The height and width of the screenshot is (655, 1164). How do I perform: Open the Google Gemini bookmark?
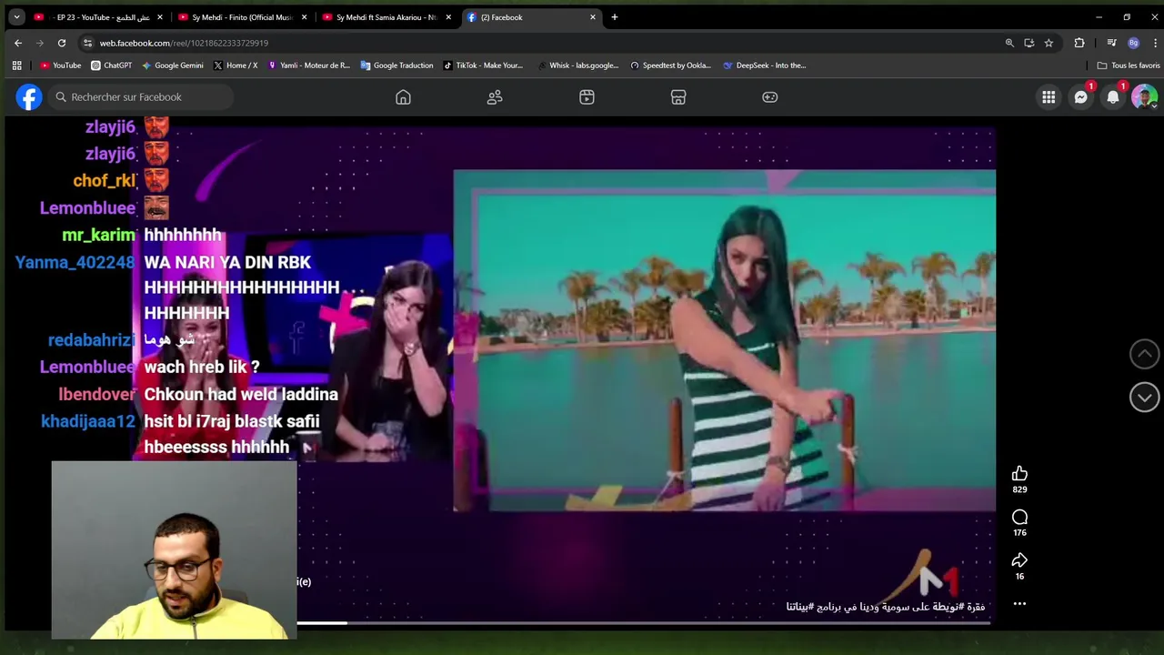[x=173, y=65]
